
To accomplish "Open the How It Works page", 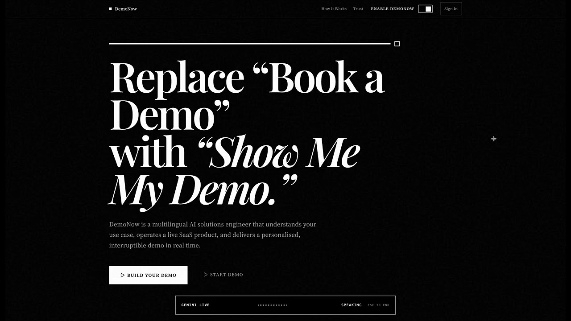I will tap(334, 9).
